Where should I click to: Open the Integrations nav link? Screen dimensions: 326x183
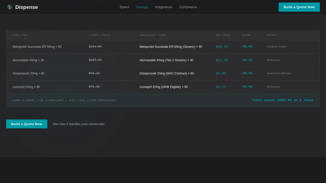coord(164,7)
